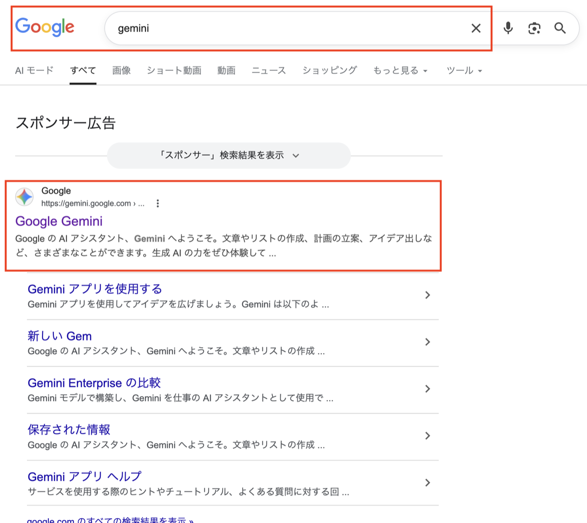The image size is (587, 523).
Task: Open the ニュース results tab
Action: 268,70
